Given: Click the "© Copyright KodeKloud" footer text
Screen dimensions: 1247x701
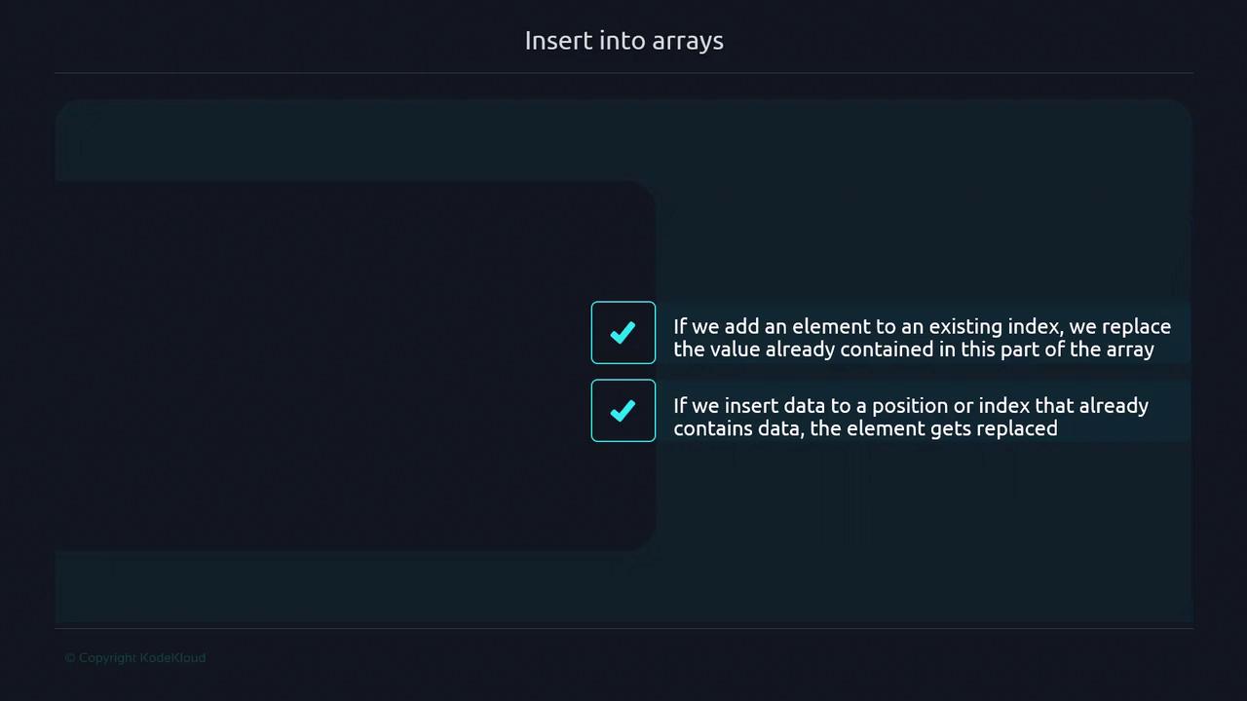Looking at the screenshot, I should 135,658.
